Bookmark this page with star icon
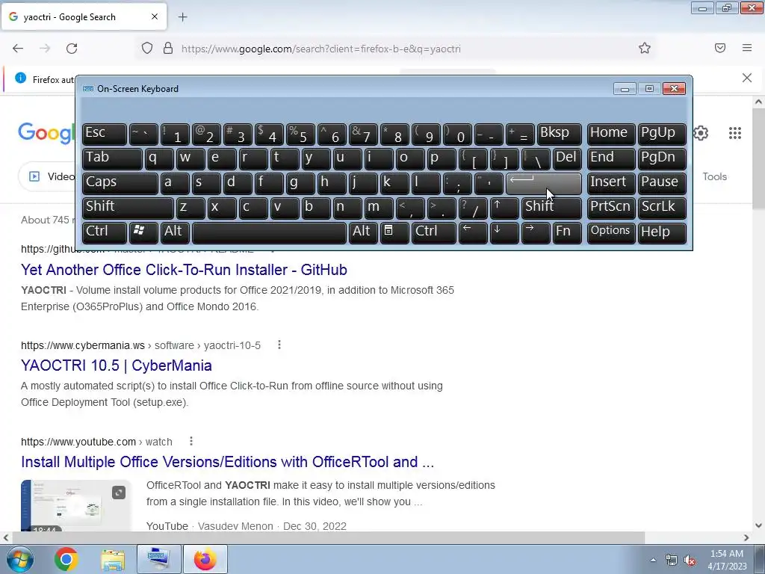This screenshot has height=574, width=765. click(x=645, y=48)
